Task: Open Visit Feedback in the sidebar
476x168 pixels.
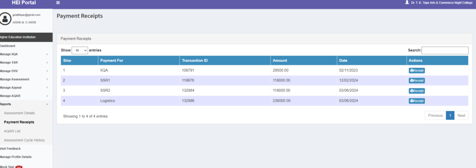Action: (10, 148)
